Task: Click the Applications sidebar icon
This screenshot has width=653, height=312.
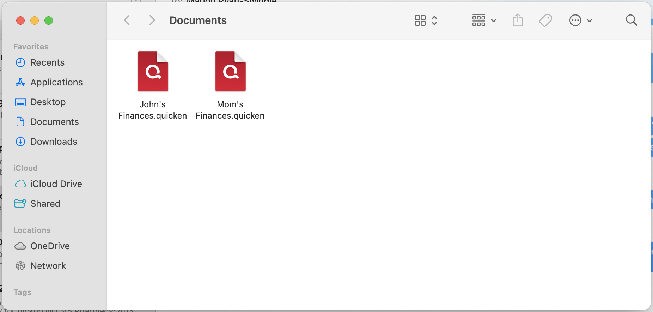Action: 20,82
